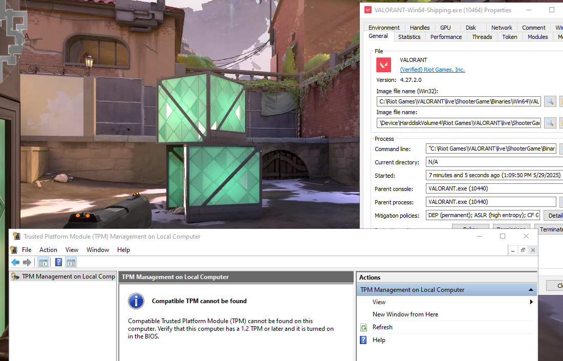This screenshot has height=361, width=563.
Task: Toggle Show/Hide Action Pane toolbar icon
Action: pyautogui.click(x=71, y=262)
